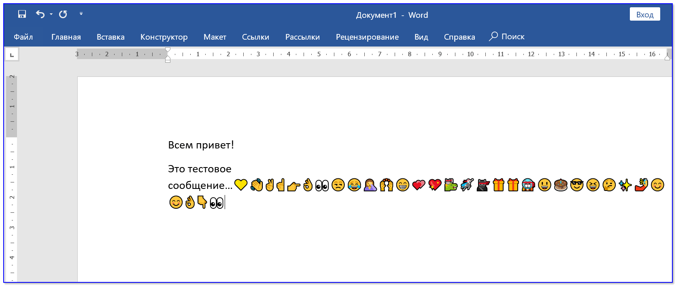
Task: Expand Customize Quick Access Toolbar dropdown
Action: coord(81,14)
